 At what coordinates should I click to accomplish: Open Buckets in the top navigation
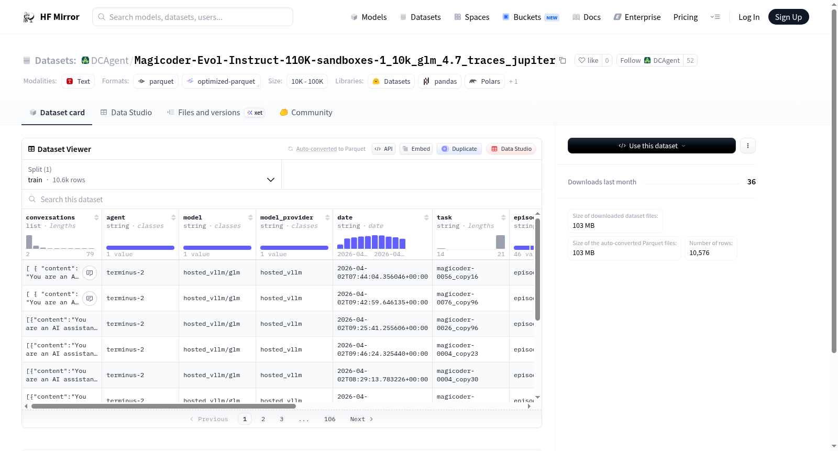pyautogui.click(x=531, y=17)
